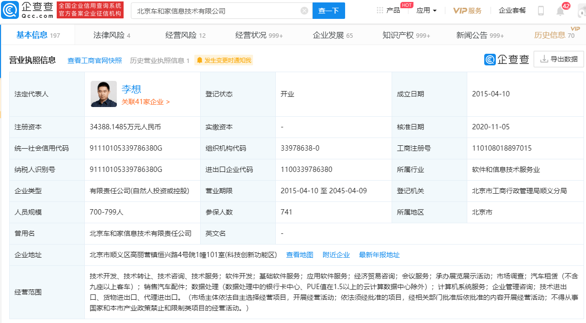Select 参保人数 value 741

pyautogui.click(x=286, y=212)
